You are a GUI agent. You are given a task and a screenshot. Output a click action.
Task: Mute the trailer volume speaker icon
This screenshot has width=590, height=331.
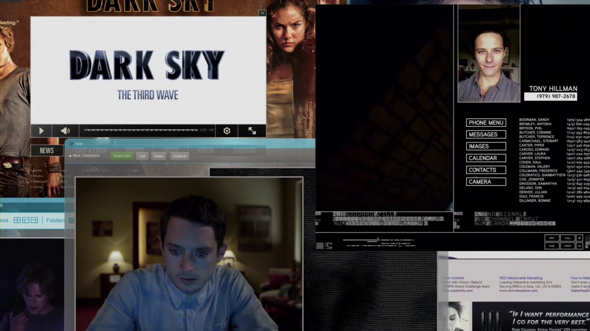[65, 131]
